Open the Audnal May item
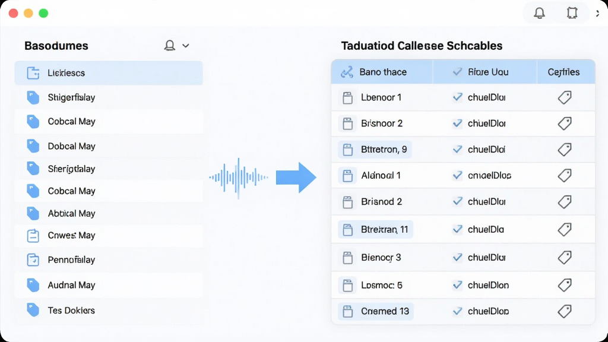608x342 pixels. tap(109, 286)
